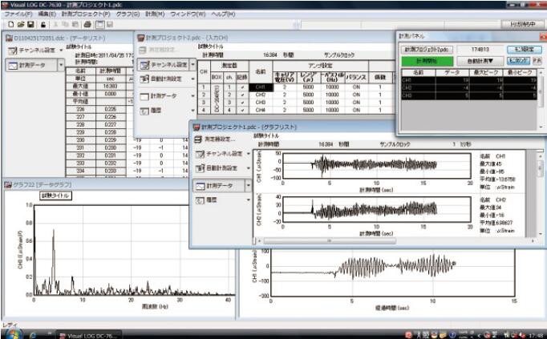The height and width of the screenshot is (339, 547).
Task: Click 履歴 icon in the 入力CH window
Action: coord(145,111)
